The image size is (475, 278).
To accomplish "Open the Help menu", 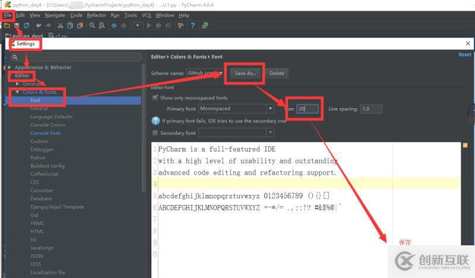I will pyautogui.click(x=184, y=15).
